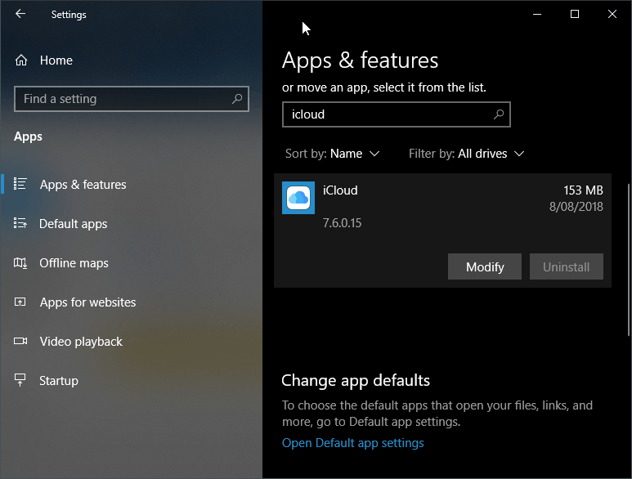Click the app list search magnifier icon

499,114
